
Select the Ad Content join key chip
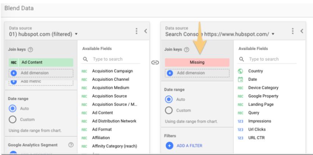(x=41, y=62)
